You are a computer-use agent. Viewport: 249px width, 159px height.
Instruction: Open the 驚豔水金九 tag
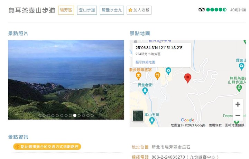point(112,10)
